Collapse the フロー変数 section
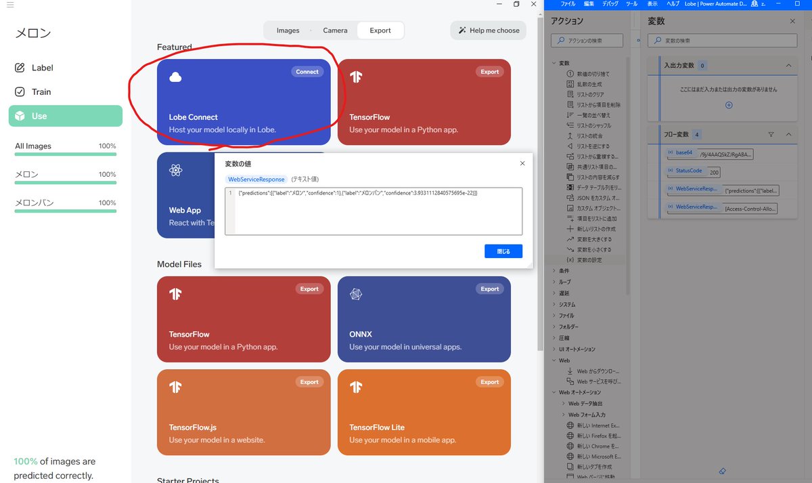812x483 pixels. tap(788, 135)
